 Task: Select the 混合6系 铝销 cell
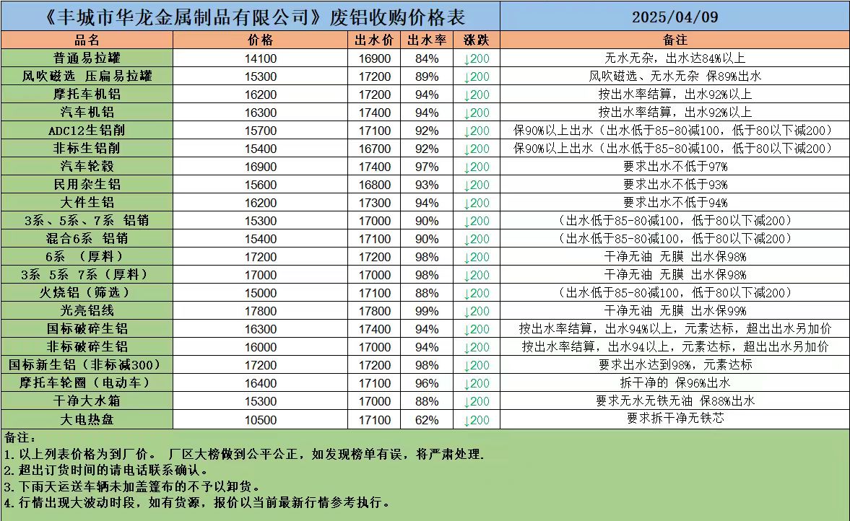click(87, 238)
